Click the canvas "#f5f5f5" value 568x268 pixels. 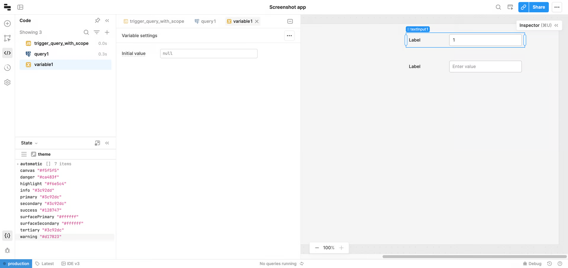tap(48, 170)
